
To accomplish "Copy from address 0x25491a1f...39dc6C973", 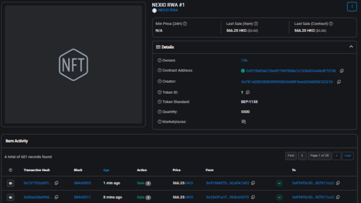I will tap(253, 197).
